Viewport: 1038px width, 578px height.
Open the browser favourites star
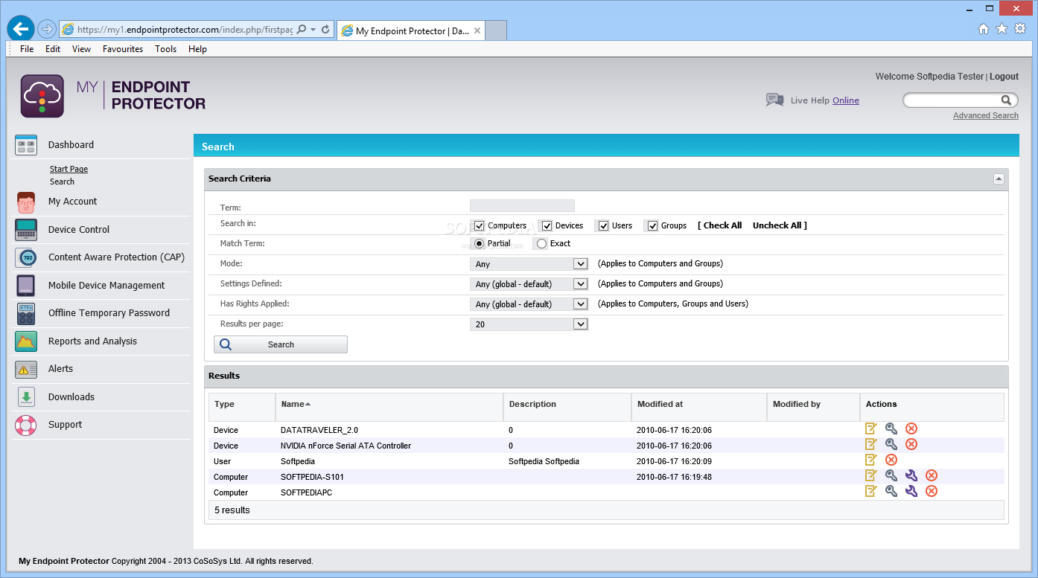(x=1002, y=29)
